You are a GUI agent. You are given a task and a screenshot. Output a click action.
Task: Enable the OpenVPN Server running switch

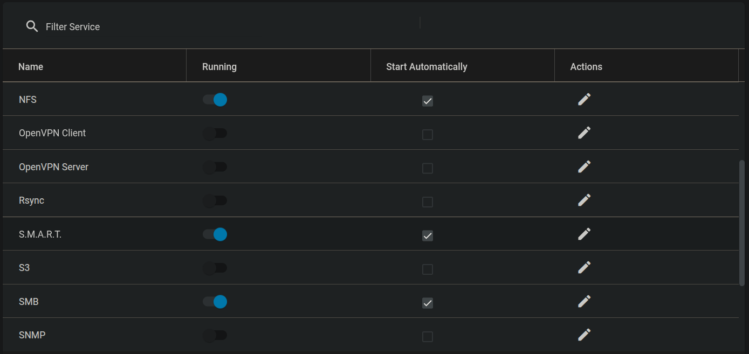click(x=215, y=167)
